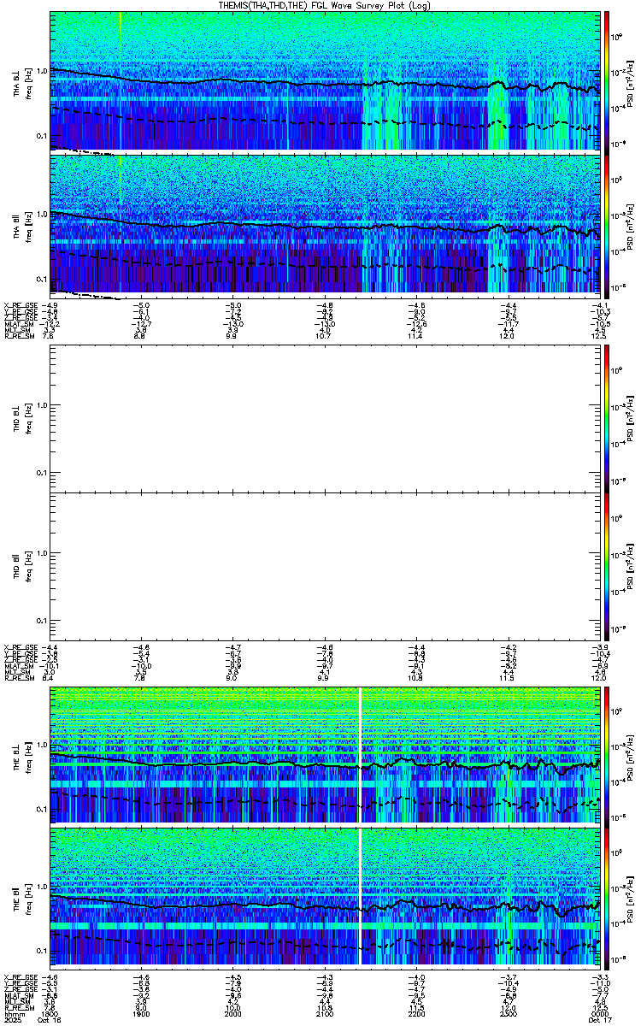The height and width of the screenshot is (1026, 641).
Task: Select the THA B-perpendicular axis label
Action: coord(16,82)
